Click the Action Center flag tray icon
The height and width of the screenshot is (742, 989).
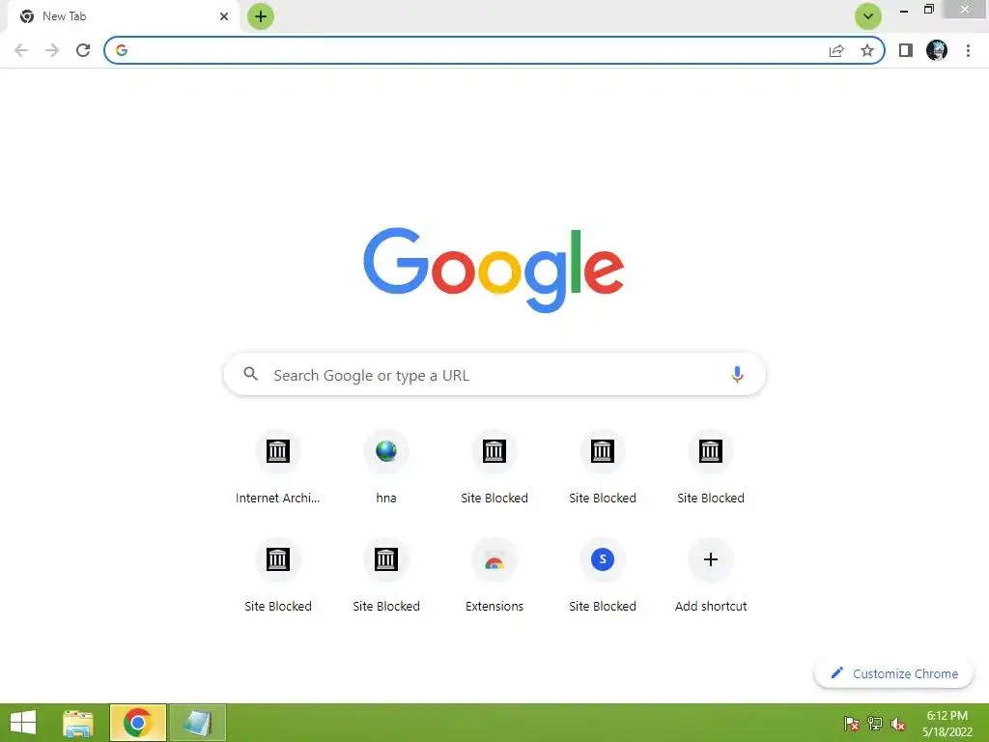pyautogui.click(x=852, y=724)
